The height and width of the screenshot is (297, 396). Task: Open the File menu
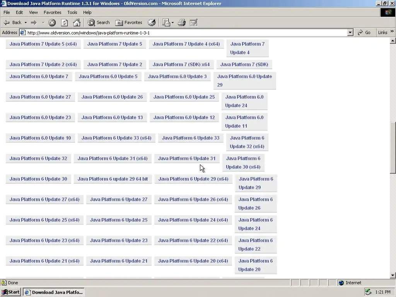(x=7, y=12)
